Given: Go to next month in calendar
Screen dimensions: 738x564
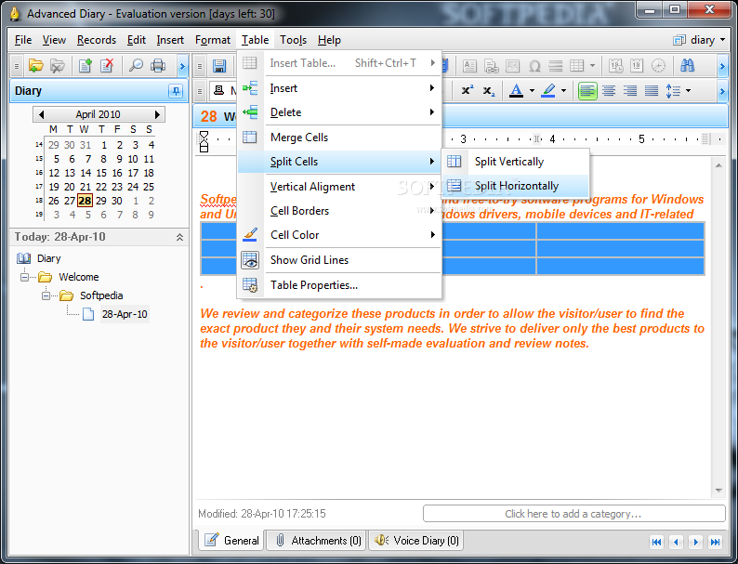Looking at the screenshot, I should click(157, 114).
